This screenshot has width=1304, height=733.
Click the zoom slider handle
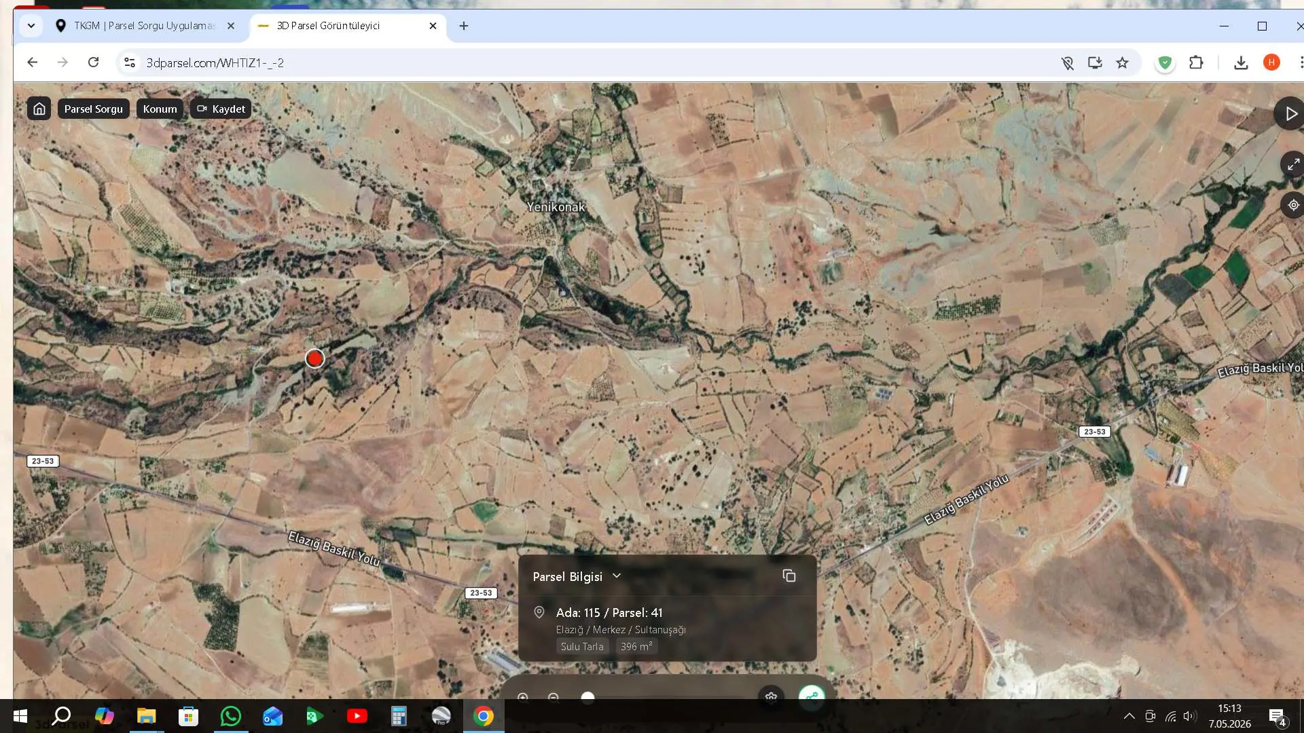pos(588,697)
